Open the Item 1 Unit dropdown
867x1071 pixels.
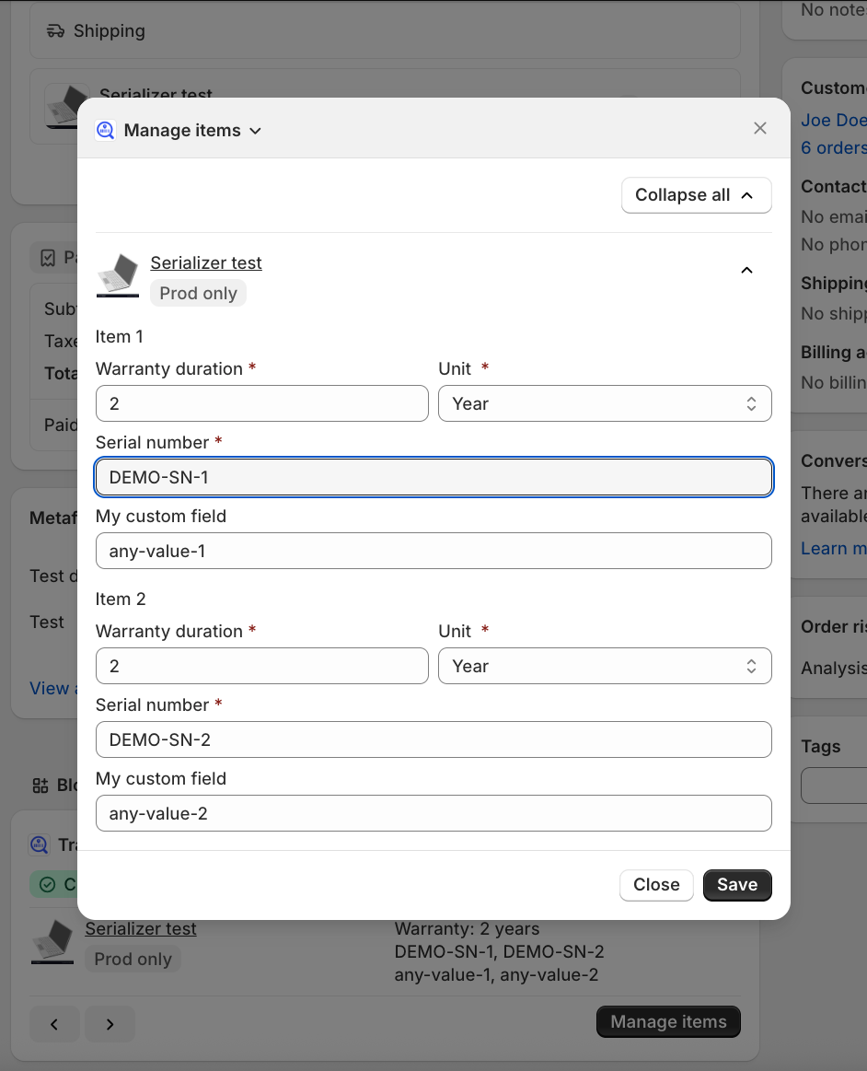(x=604, y=403)
